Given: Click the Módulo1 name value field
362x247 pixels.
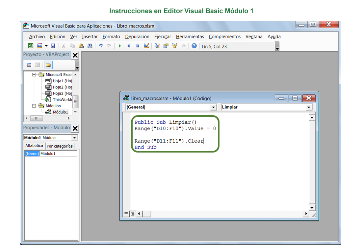Looking at the screenshot, I should [x=58, y=154].
